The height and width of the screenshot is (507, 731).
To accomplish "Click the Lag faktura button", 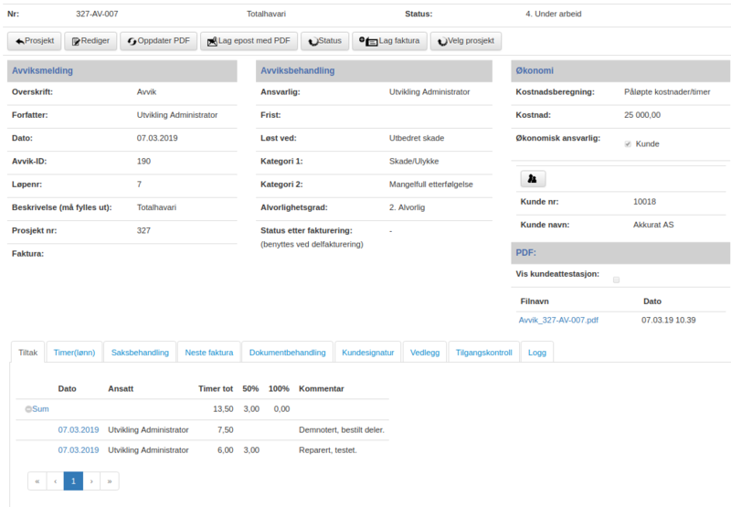I will (389, 41).
